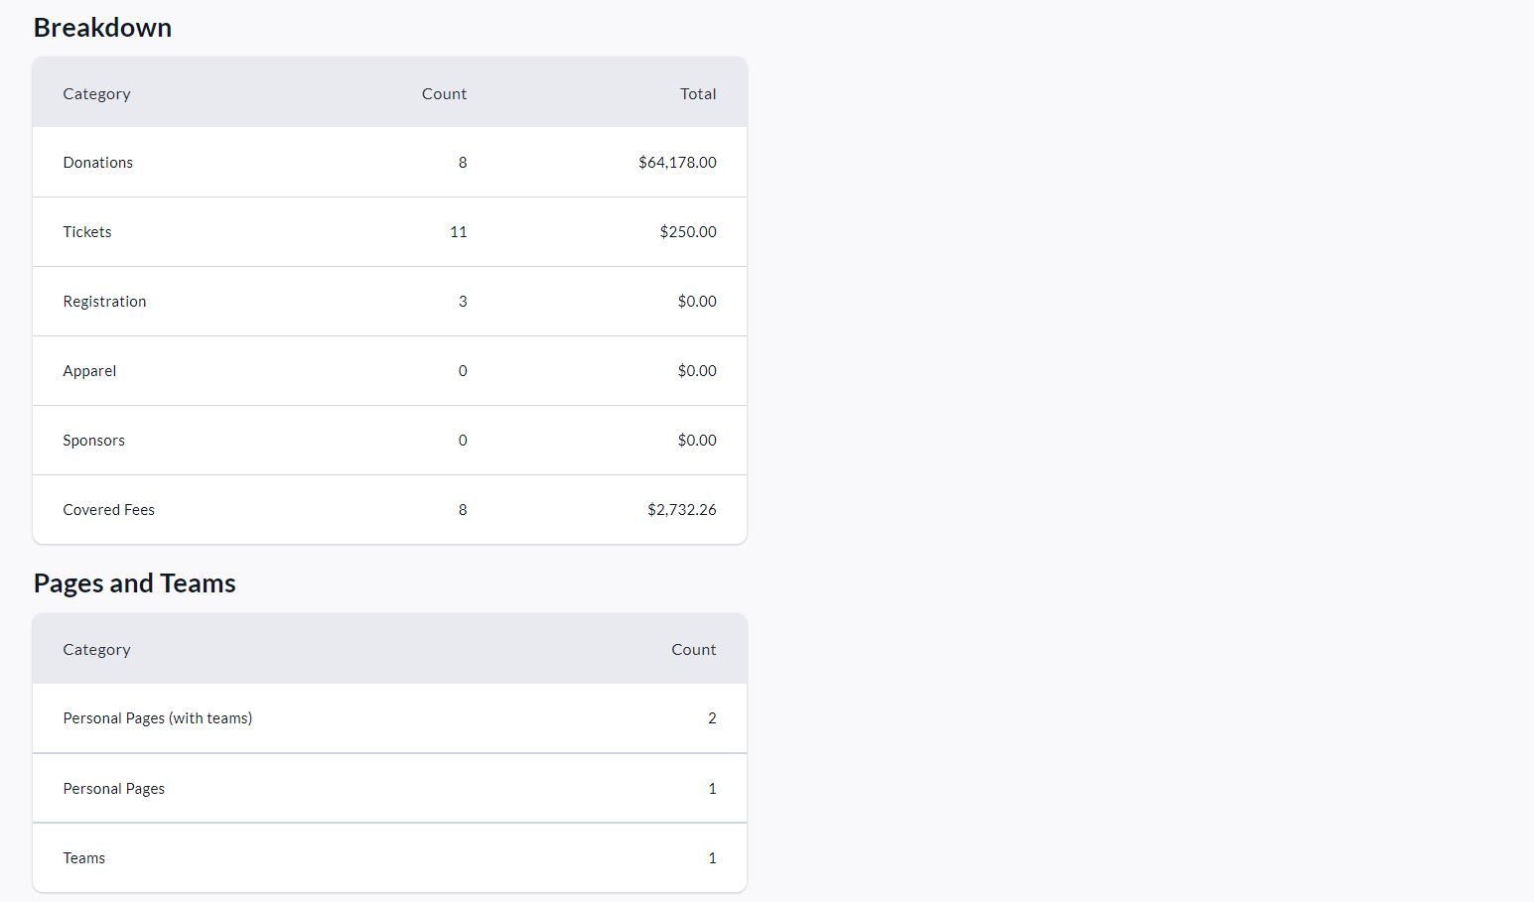Click the $2,732.26 covered fees total
The image size is (1534, 902).
[x=681, y=510]
